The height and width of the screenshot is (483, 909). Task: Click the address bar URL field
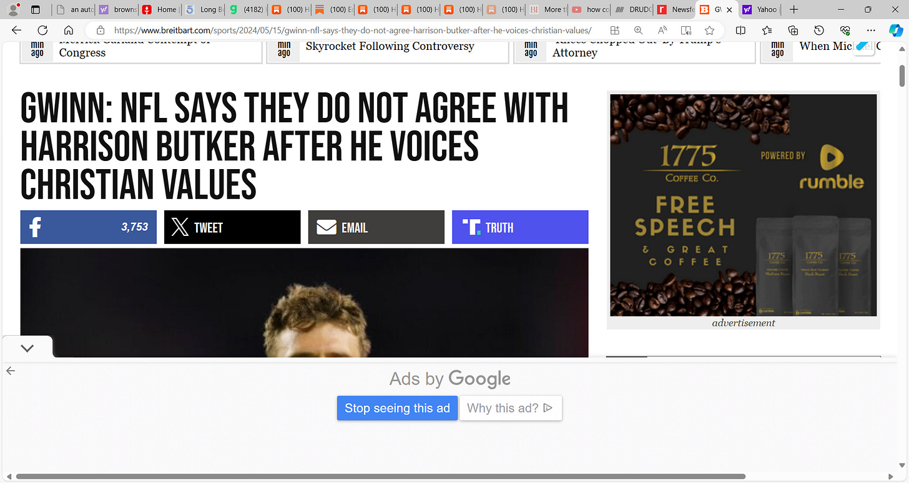(x=353, y=30)
